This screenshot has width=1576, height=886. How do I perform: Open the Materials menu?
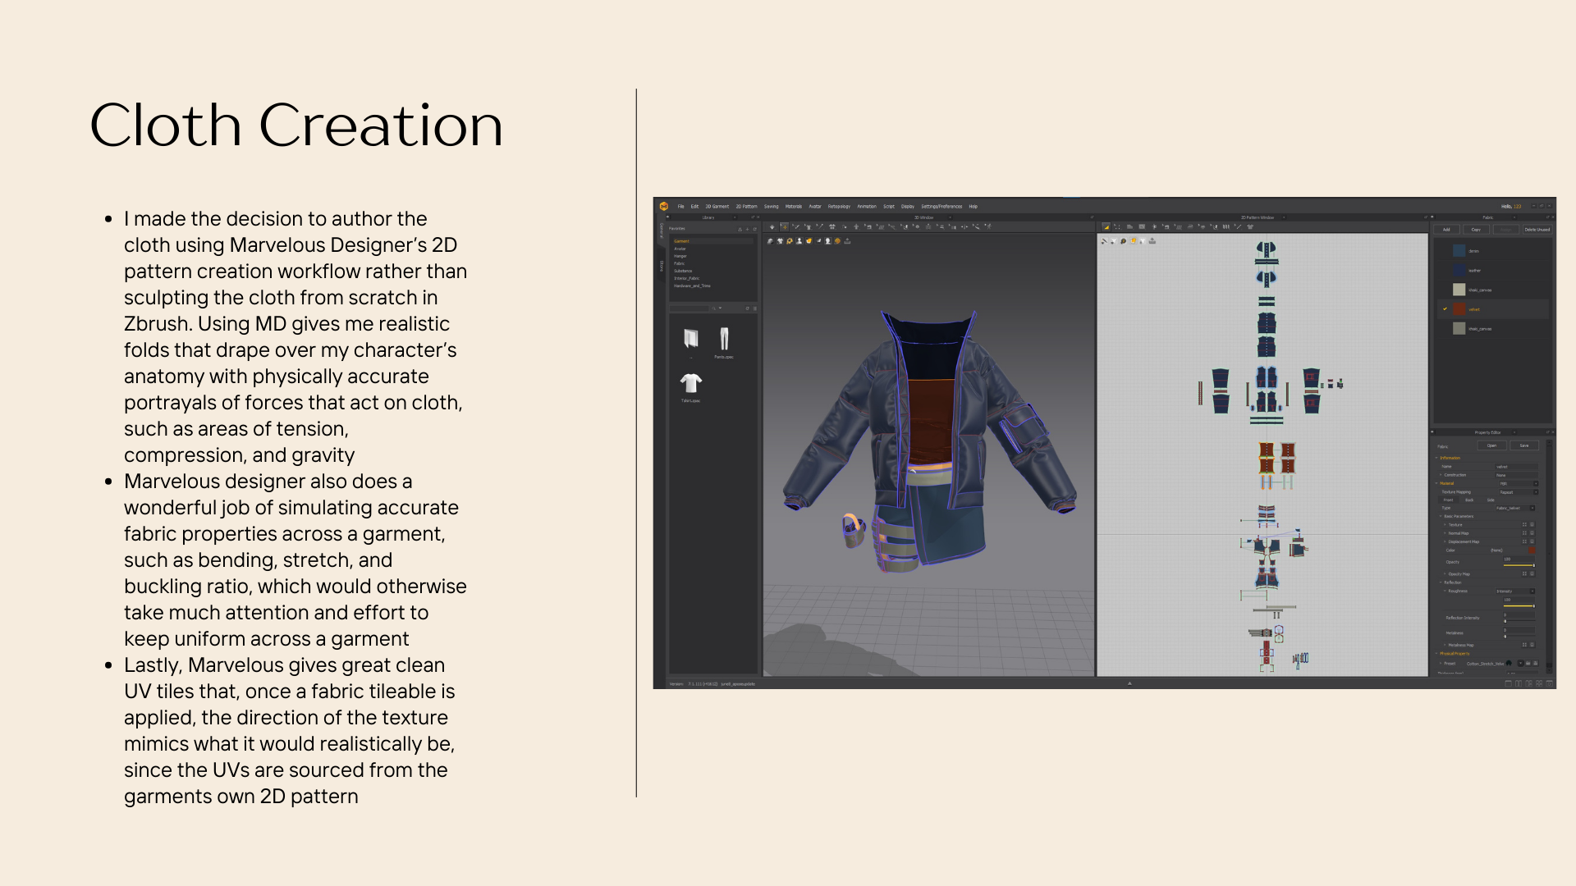click(793, 207)
